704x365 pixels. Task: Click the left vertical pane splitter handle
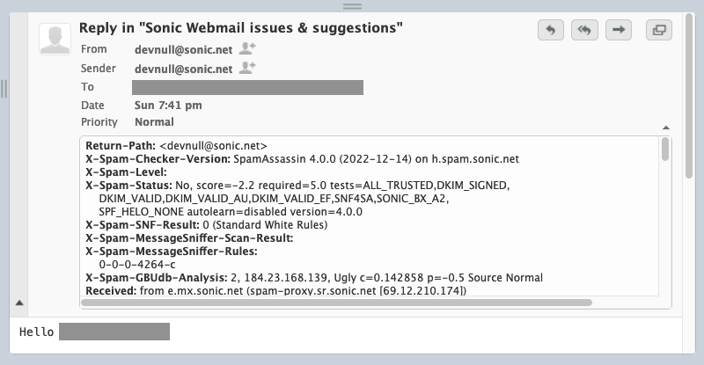[4, 89]
